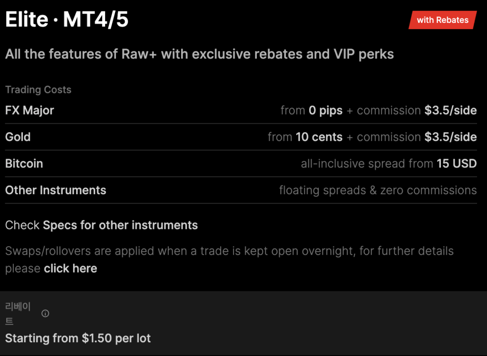
Task: Click the red 'with Rebates' badge
Action: (x=443, y=20)
